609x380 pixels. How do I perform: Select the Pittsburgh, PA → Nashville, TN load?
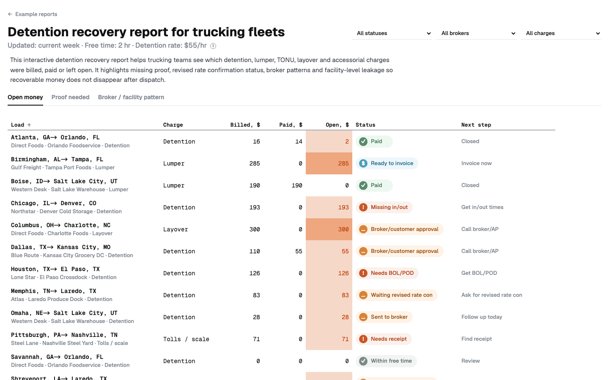[x=64, y=335]
